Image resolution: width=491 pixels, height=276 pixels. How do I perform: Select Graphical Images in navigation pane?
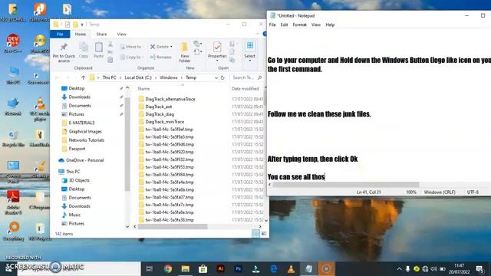click(x=85, y=132)
